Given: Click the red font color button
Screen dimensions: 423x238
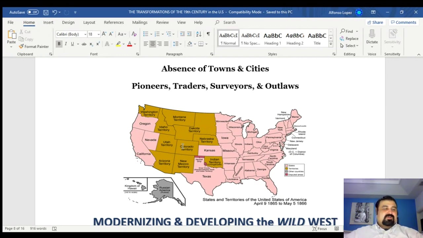Looking at the screenshot, I should coord(130,44).
